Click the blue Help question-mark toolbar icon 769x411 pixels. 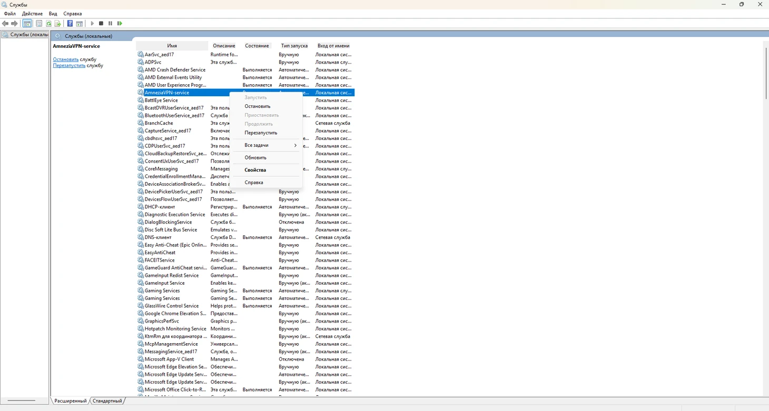coord(70,24)
